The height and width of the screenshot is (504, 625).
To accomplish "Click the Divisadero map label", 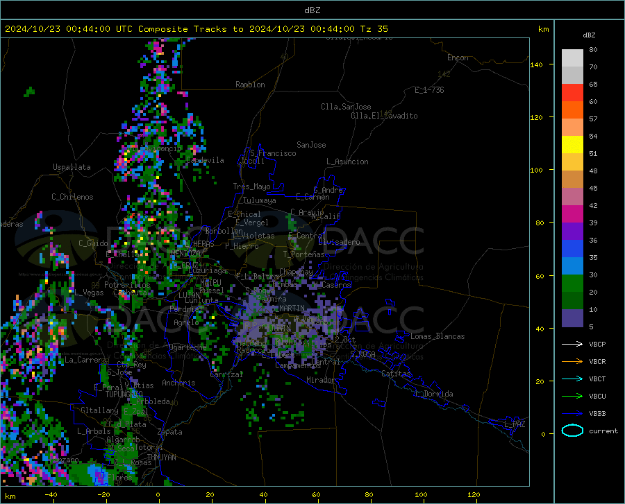I will point(339,242).
